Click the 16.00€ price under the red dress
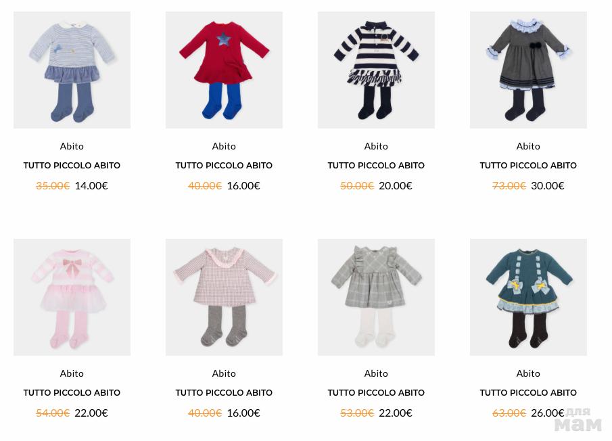 [243, 186]
